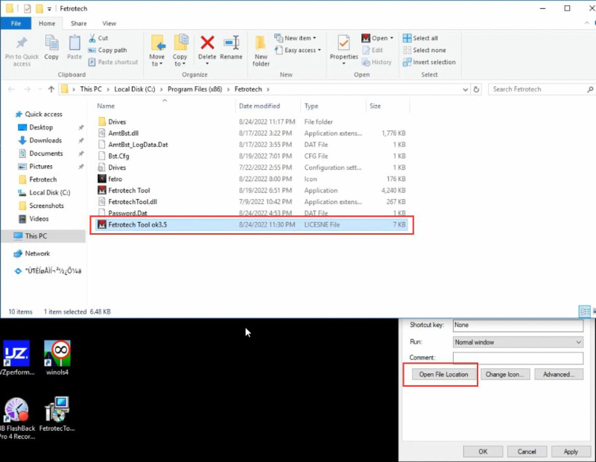Refresh the Fetrotech folder view
Viewport: 596px width, 462px height.
[476, 89]
